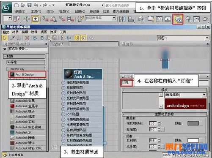
Task: Expand the 标准 materials group
Action: pyautogui.click(x=26, y=62)
